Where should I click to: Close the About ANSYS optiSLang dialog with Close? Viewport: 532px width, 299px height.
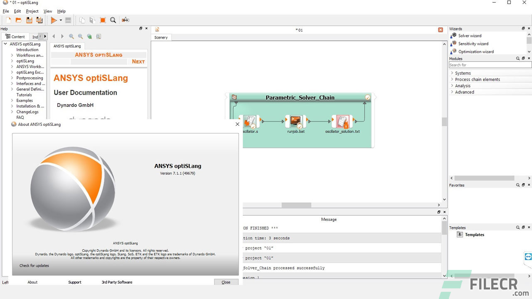click(226, 282)
